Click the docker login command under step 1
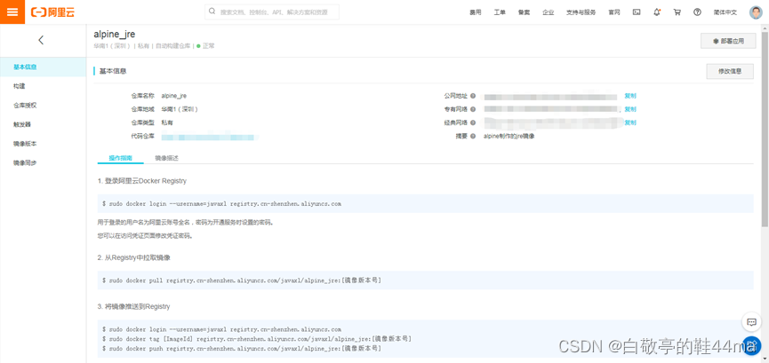Image resolution: width=769 pixels, height=363 pixels. pyautogui.click(x=221, y=203)
